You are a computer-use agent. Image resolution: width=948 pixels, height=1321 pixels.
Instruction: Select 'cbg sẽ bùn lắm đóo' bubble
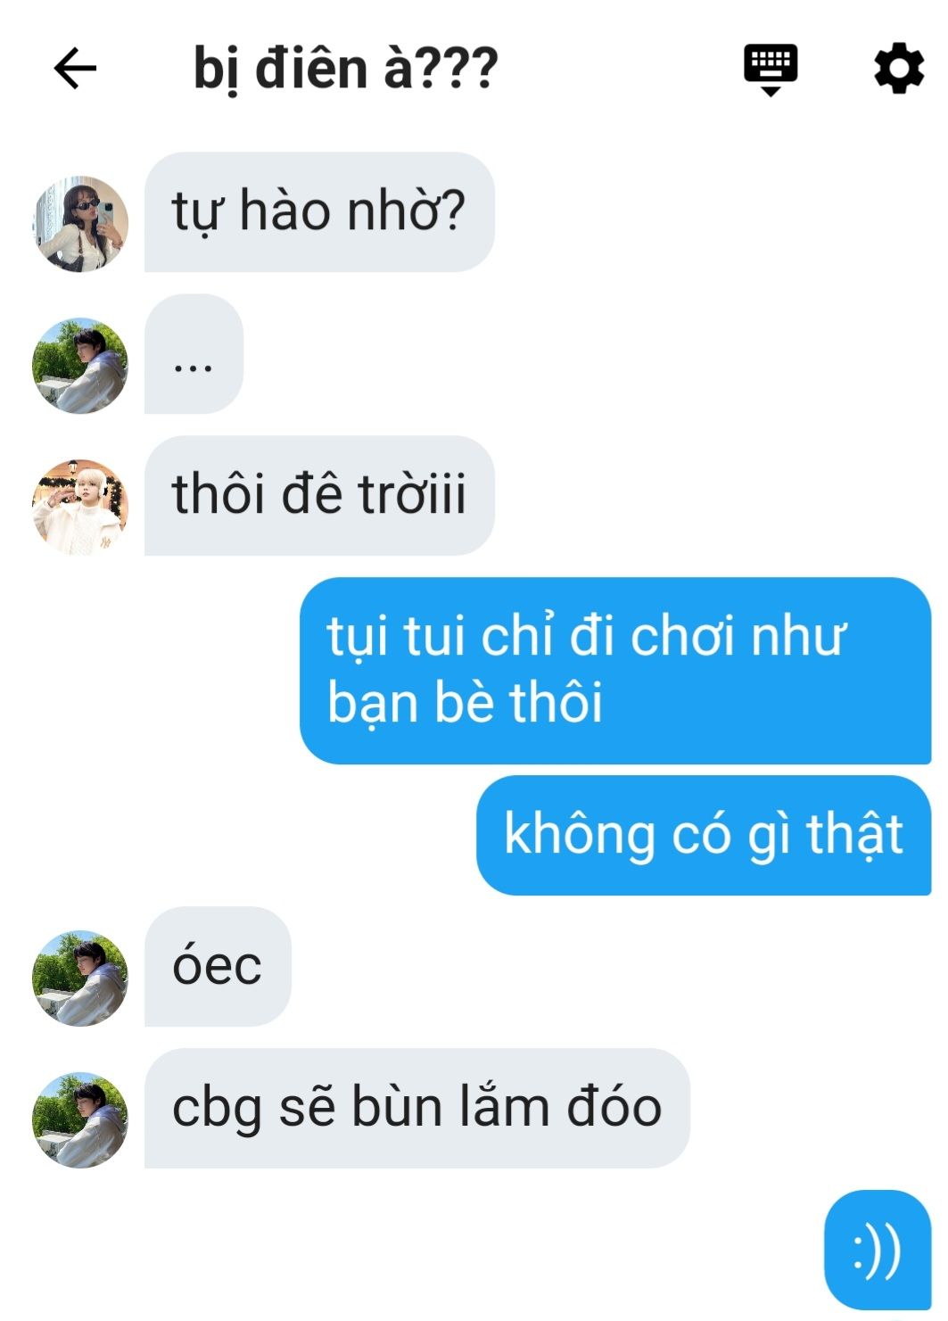point(417,1108)
